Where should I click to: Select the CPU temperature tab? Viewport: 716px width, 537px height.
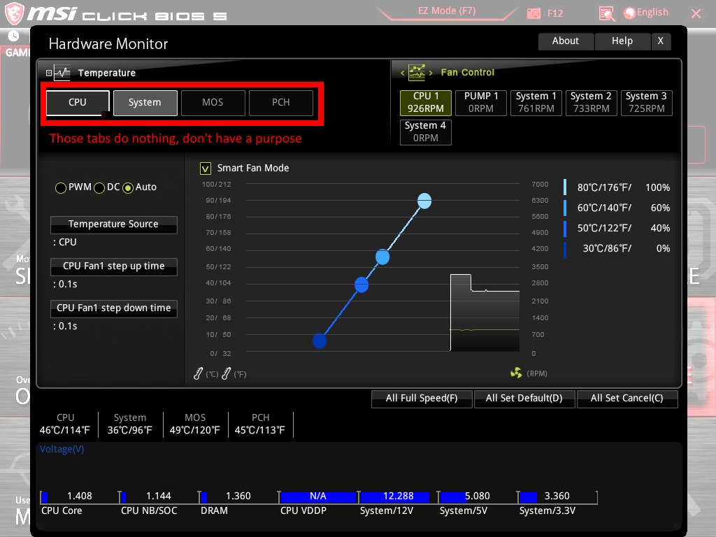click(x=78, y=103)
